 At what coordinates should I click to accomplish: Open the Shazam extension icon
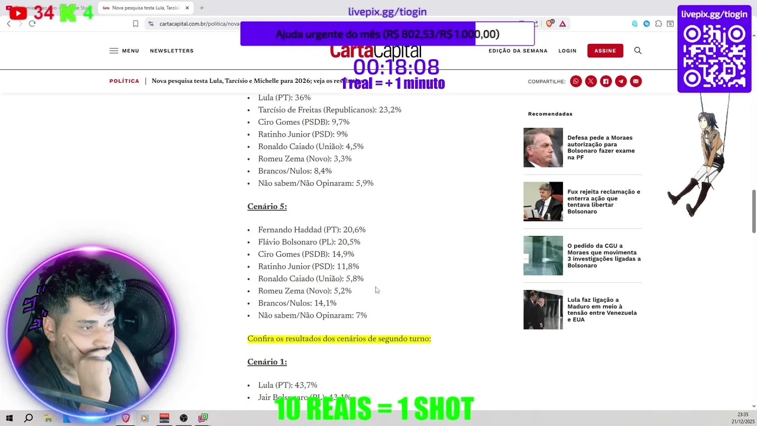pyautogui.click(x=646, y=24)
